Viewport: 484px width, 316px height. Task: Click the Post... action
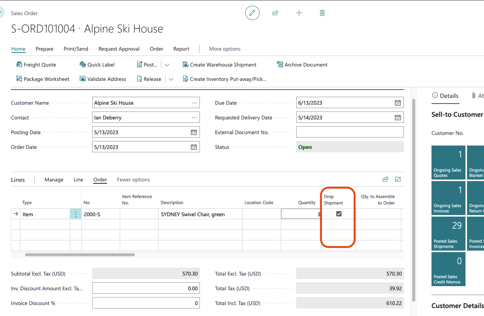click(x=147, y=65)
